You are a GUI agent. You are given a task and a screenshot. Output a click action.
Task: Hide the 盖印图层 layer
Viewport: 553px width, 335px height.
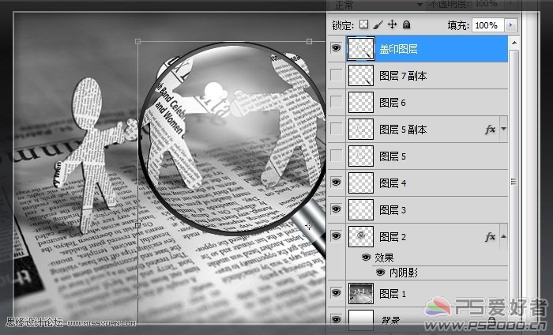(x=336, y=48)
